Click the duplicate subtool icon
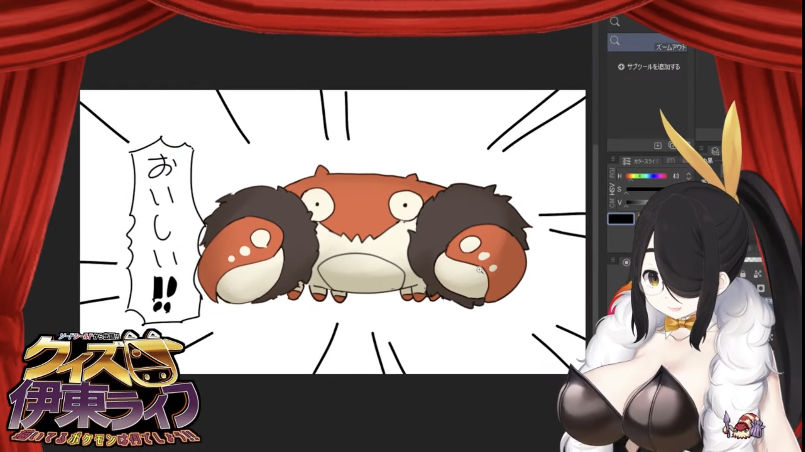This screenshot has height=452, width=805. (672, 145)
